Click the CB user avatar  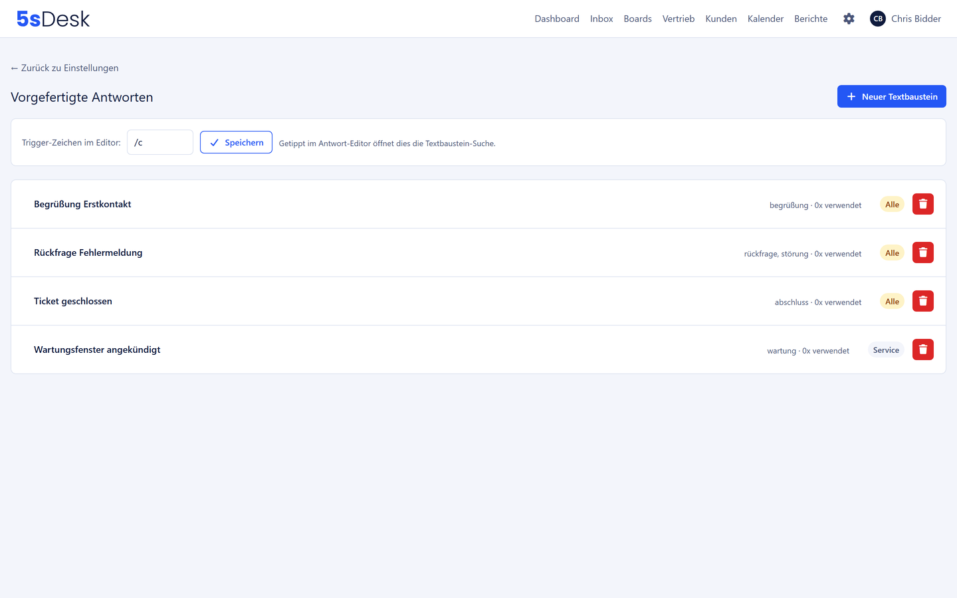tap(878, 19)
